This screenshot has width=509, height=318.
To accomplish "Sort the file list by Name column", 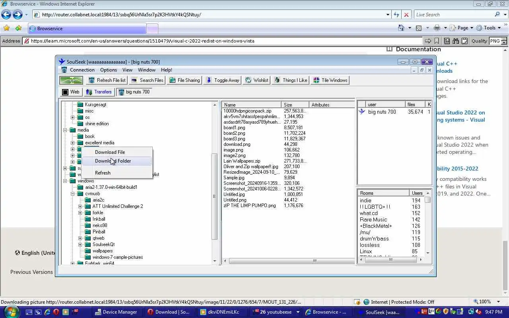I will click(251, 105).
